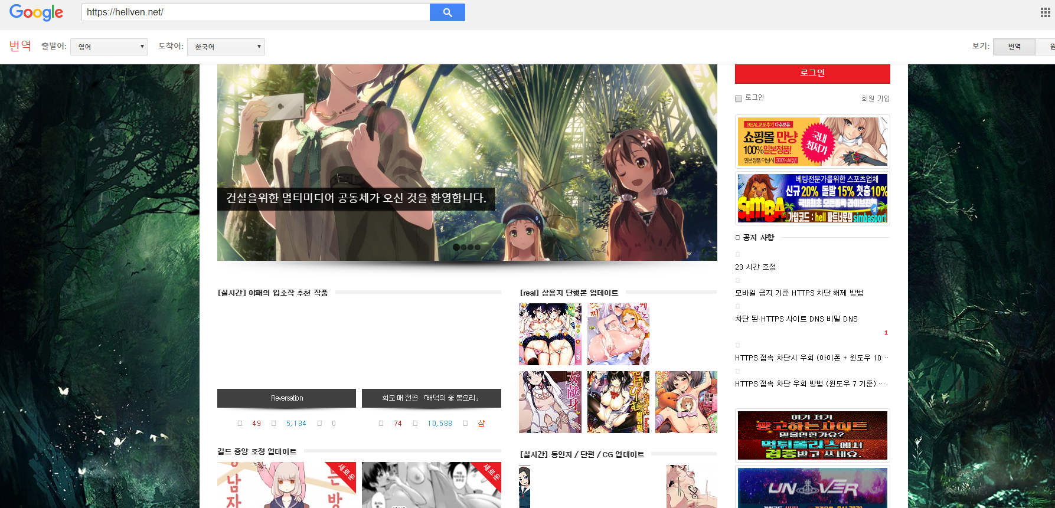Click the 번역 heading beside the language selectors
This screenshot has height=508, width=1055.
coord(20,46)
